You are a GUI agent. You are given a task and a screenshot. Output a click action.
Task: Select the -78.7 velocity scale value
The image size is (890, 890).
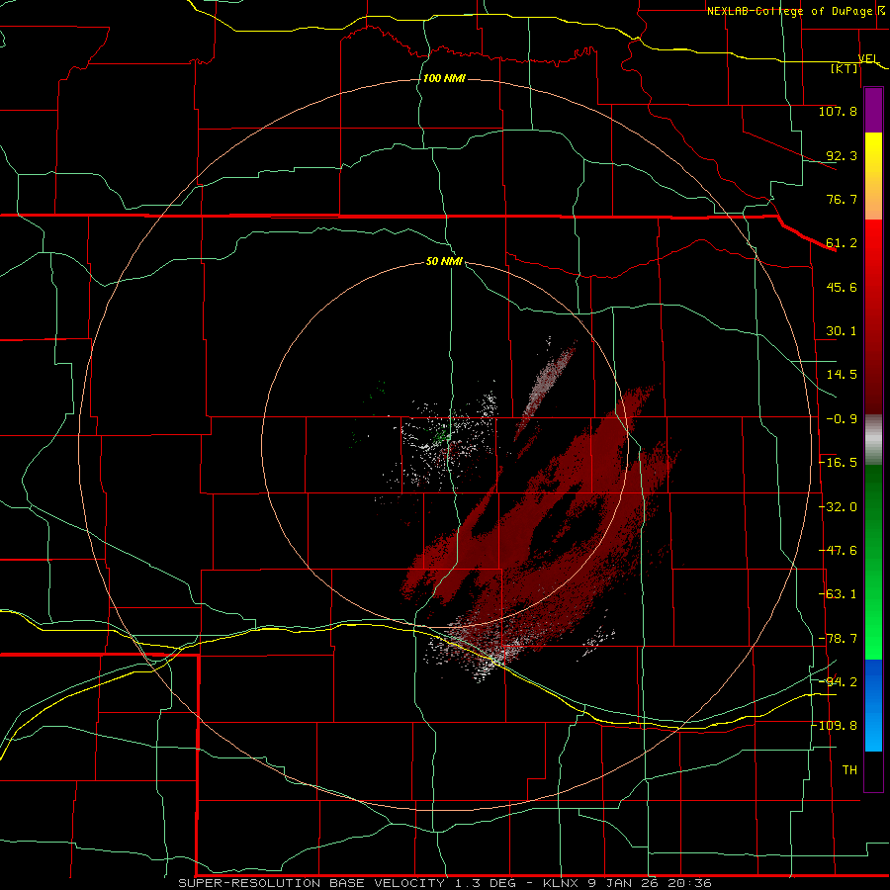point(838,639)
